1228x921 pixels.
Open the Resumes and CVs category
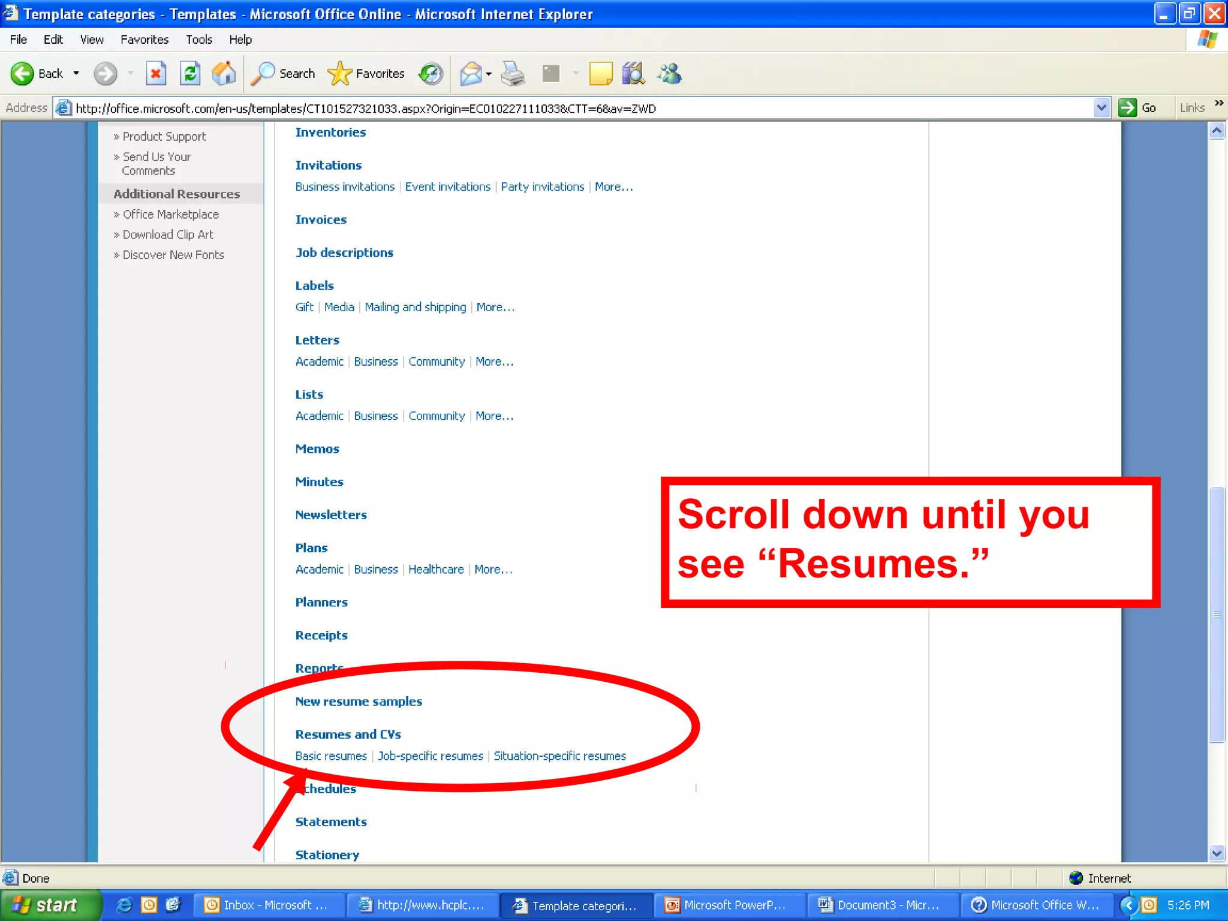pyautogui.click(x=348, y=735)
